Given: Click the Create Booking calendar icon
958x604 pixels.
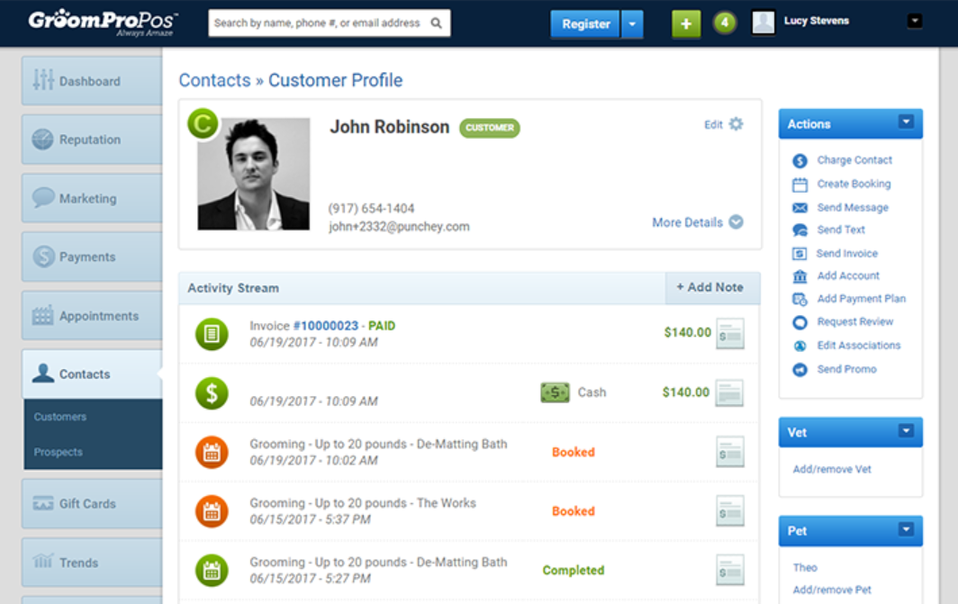Looking at the screenshot, I should coord(800,185).
